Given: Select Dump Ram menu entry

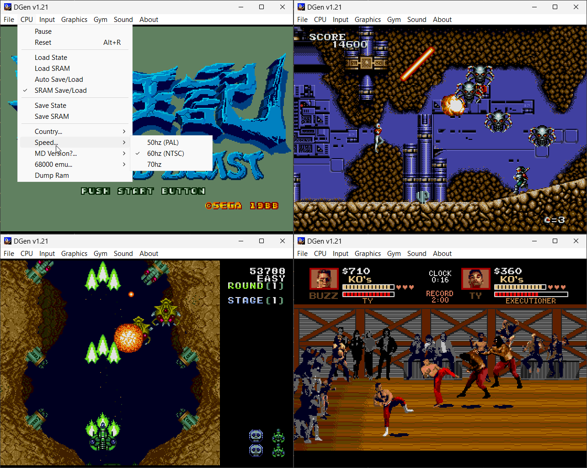Looking at the screenshot, I should coord(75,175).
